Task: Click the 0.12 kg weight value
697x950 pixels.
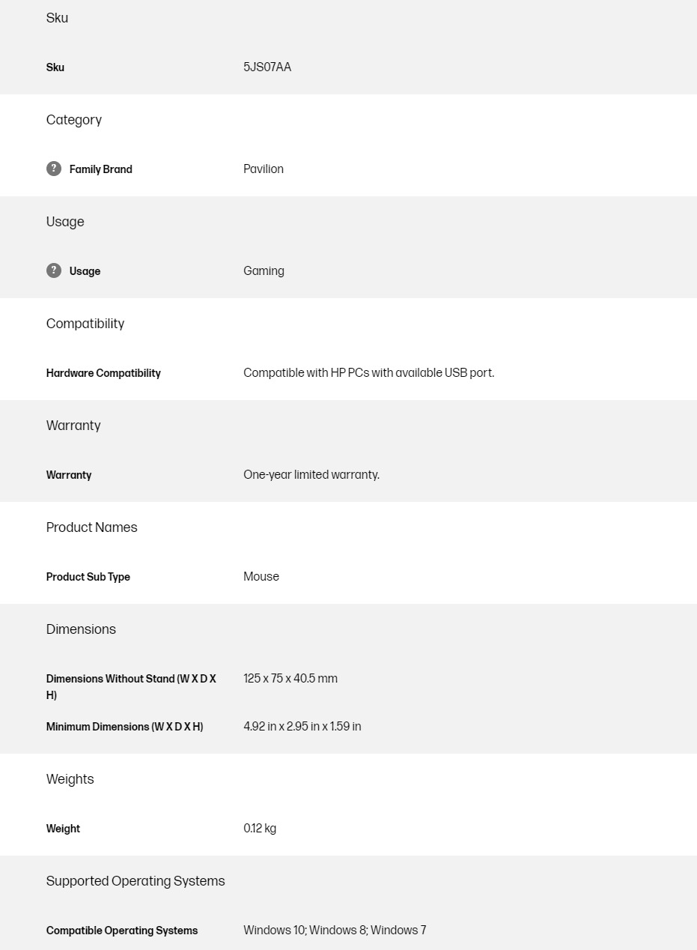Action: pyautogui.click(x=260, y=829)
